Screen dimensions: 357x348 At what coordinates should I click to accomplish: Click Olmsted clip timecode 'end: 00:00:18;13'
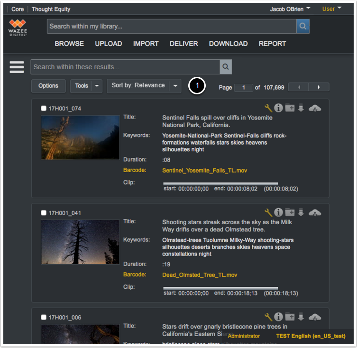tap(236, 293)
